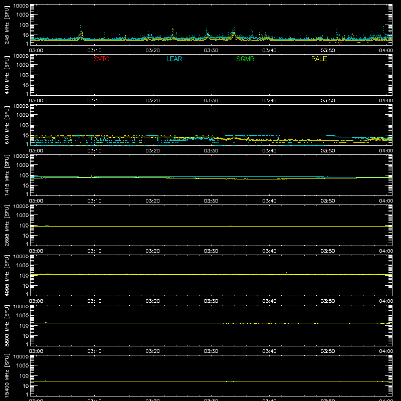401x401 pixels.
Task: Click the 03:40 time label below the 4995 MHz plot
Action: tap(269, 301)
